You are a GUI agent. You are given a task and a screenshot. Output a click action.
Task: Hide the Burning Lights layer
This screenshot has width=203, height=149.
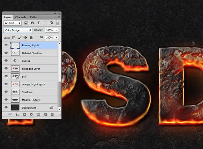point(6,45)
